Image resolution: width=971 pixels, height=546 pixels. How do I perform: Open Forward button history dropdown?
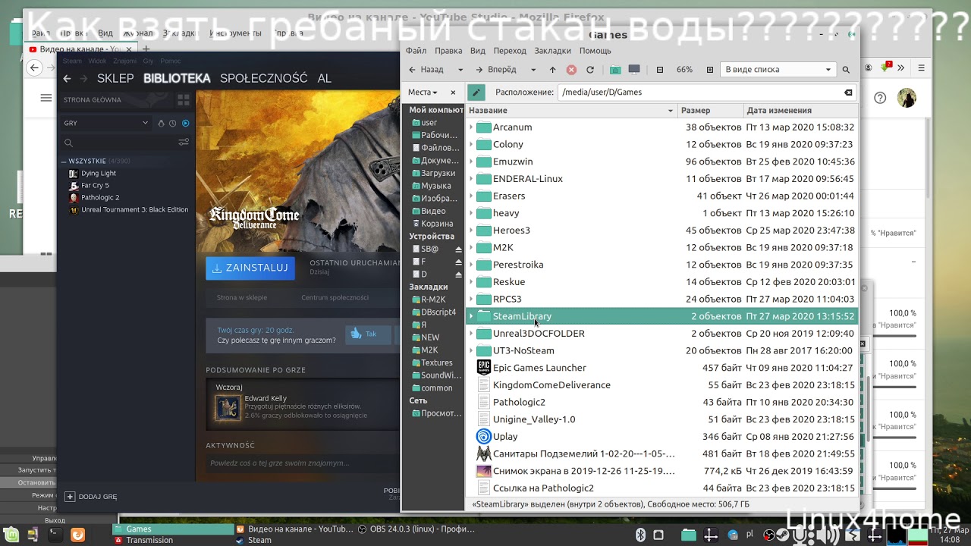coord(533,70)
